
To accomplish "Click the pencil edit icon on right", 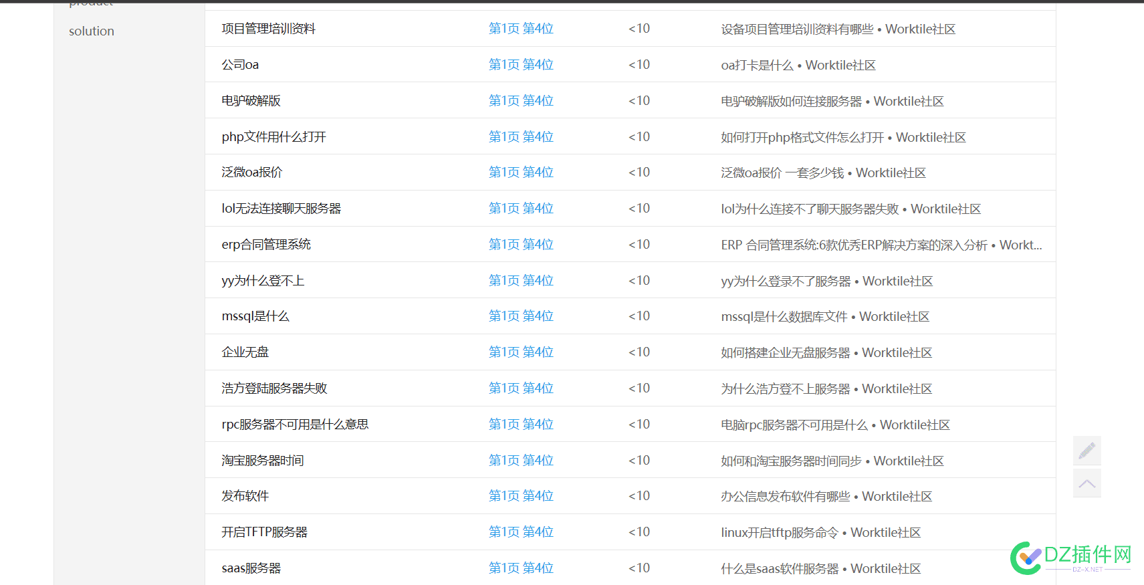I will point(1086,451).
